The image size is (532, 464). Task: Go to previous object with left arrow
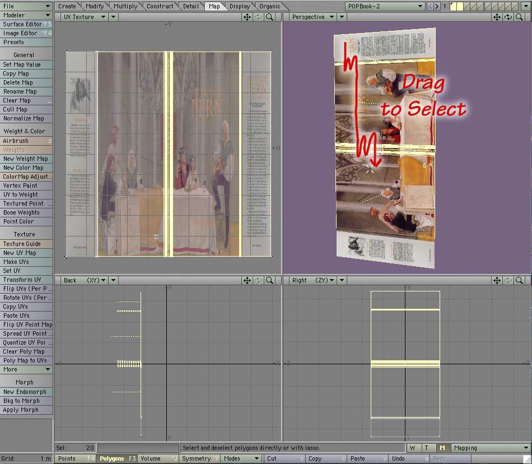[430, 6]
